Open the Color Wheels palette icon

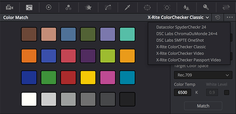click(x=49, y=7)
